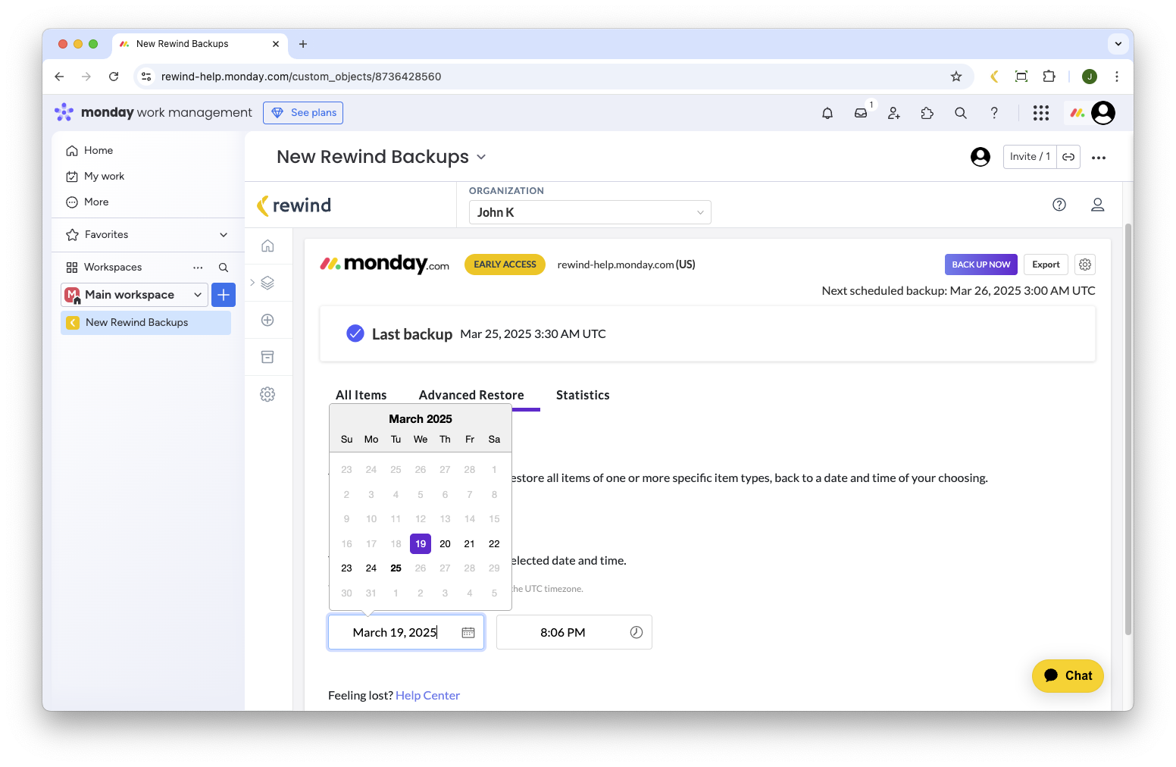Open Rewind account user icon
The width and height of the screenshot is (1176, 767).
point(1097,205)
